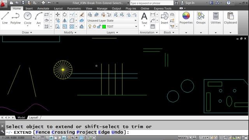
Task: Open the Parametric ribbon tab
Action: tap(74, 9)
